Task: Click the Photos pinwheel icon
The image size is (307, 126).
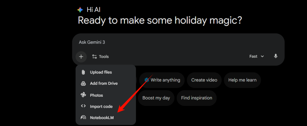Action: [83, 95]
